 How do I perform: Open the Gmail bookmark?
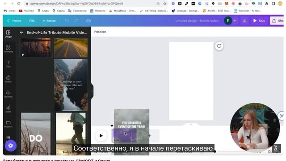coord(9,11)
